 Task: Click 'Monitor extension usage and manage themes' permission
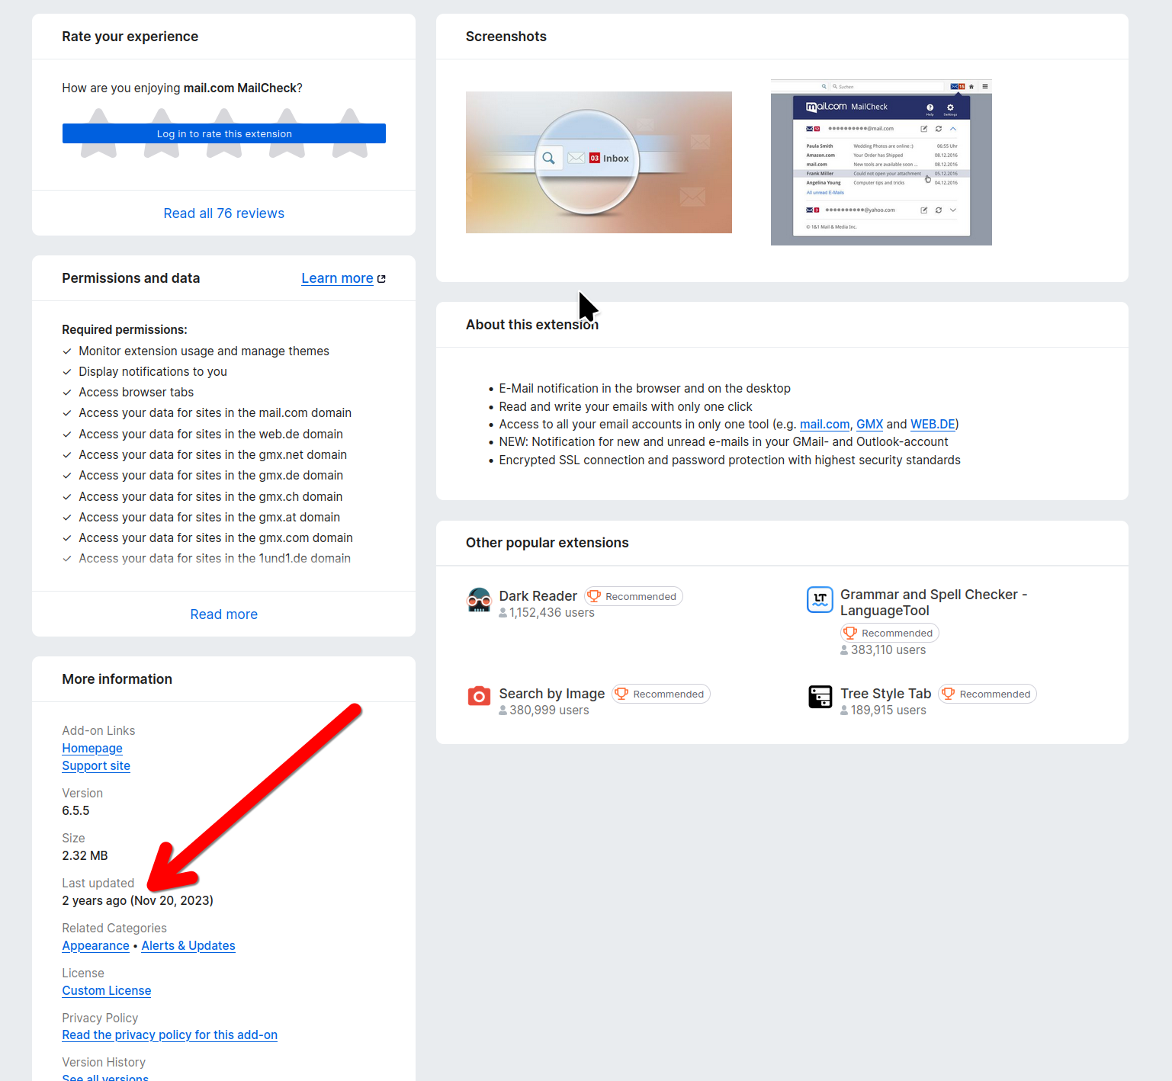[x=204, y=351]
